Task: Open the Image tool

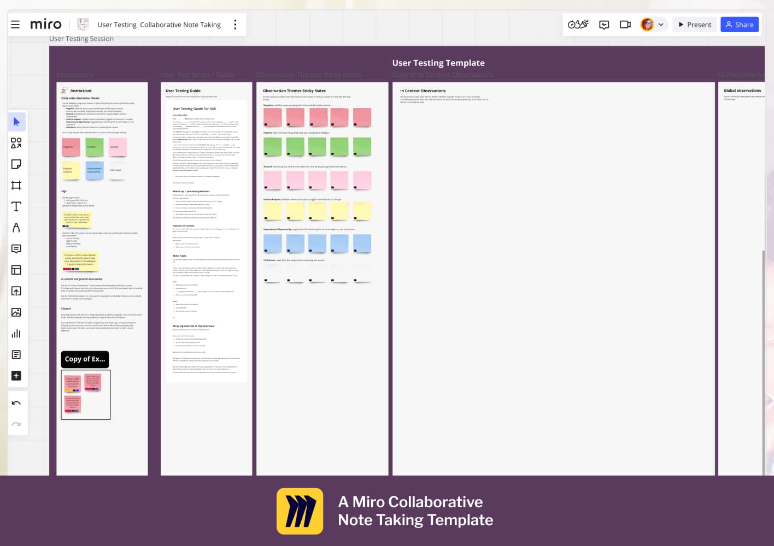Action: (16, 312)
